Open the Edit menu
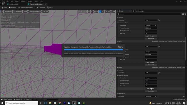The width and height of the screenshot is (187, 105). [12, 1]
